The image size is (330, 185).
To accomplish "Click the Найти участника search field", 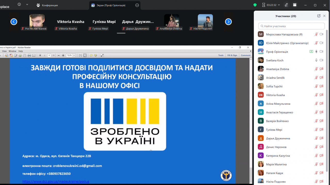I will [x=291, y=26].
